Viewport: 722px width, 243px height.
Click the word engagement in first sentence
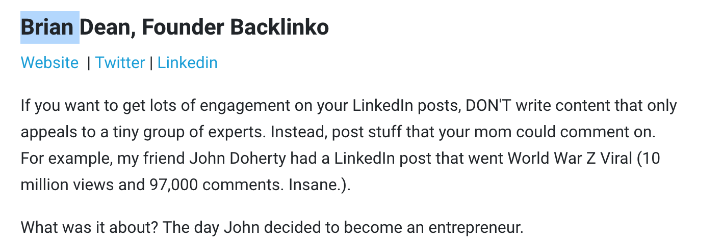243,106
